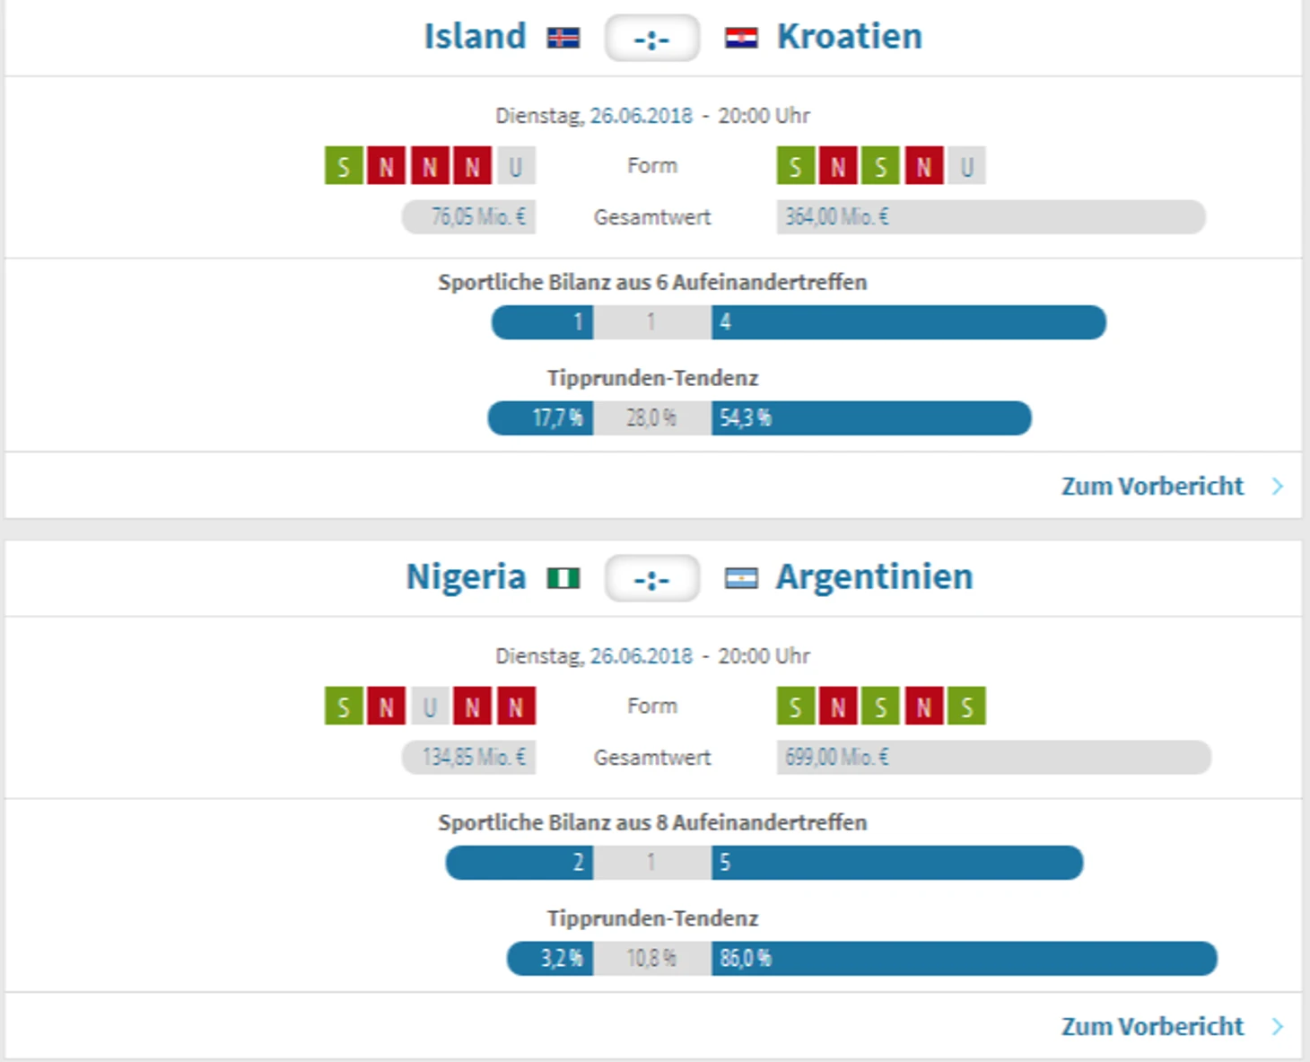Click the Croatia flag icon

tap(741, 38)
